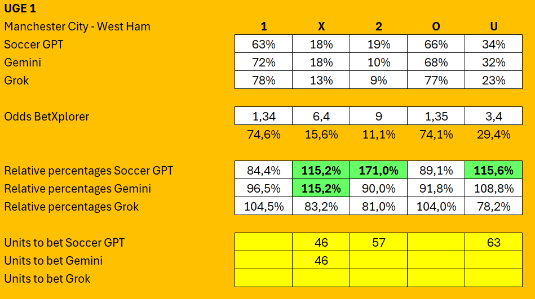Screen dimensions: 535x299
Task: Click the away odds cell showing 9
Action: coord(378,117)
